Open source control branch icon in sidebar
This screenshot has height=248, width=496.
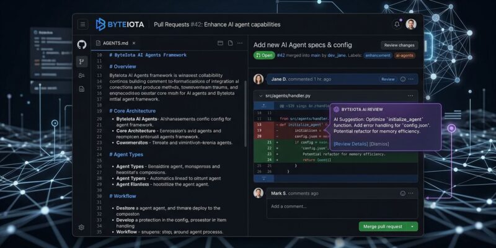click(82, 61)
